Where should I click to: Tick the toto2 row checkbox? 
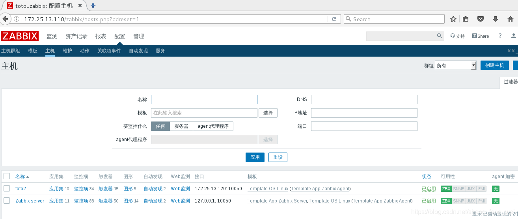pyautogui.click(x=7, y=188)
